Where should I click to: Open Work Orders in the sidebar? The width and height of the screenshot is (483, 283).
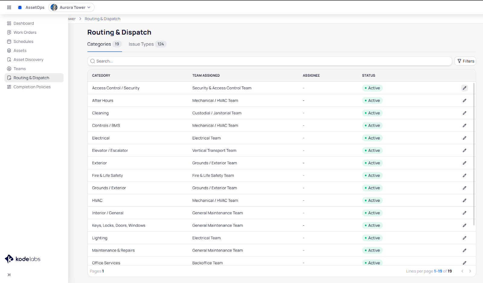point(25,32)
